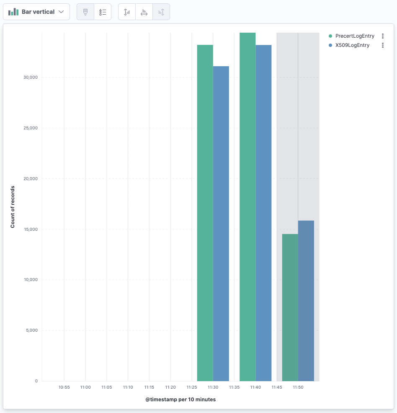
Task: Open visual options with the brush icon
Action: [85, 12]
